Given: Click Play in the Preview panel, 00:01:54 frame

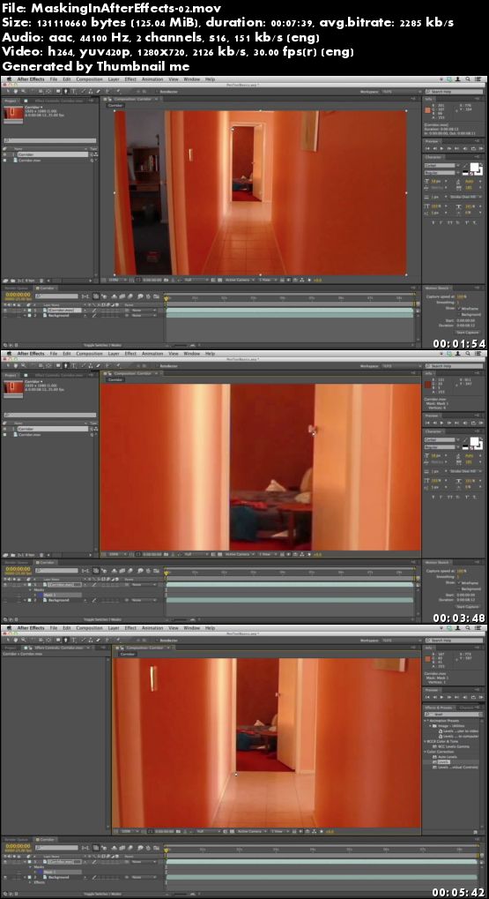Looking at the screenshot, I should coord(441,148).
